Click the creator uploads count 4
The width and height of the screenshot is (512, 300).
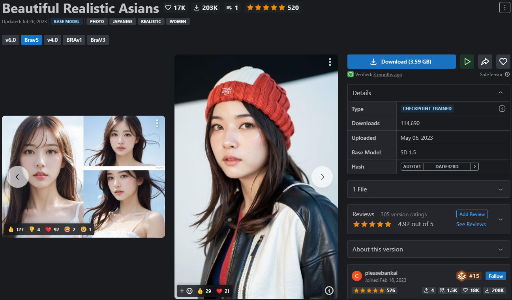pos(429,291)
